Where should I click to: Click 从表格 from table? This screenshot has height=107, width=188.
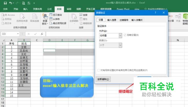[x=55, y=19]
